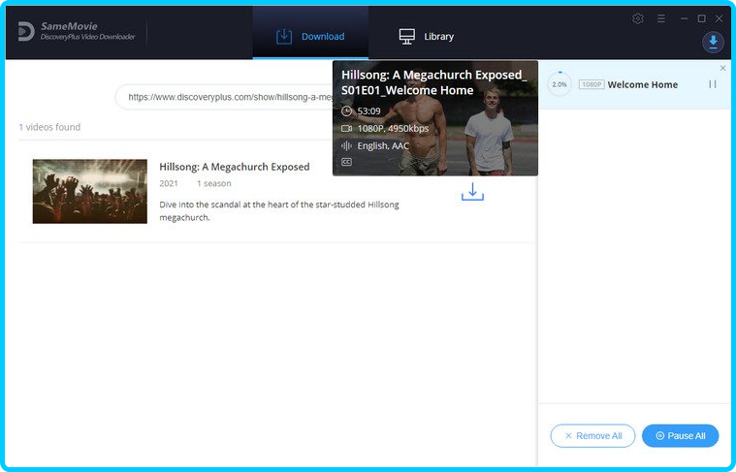Viewport: 736px width, 472px height.
Task: Click the SameMovie logo icon
Action: [26, 31]
